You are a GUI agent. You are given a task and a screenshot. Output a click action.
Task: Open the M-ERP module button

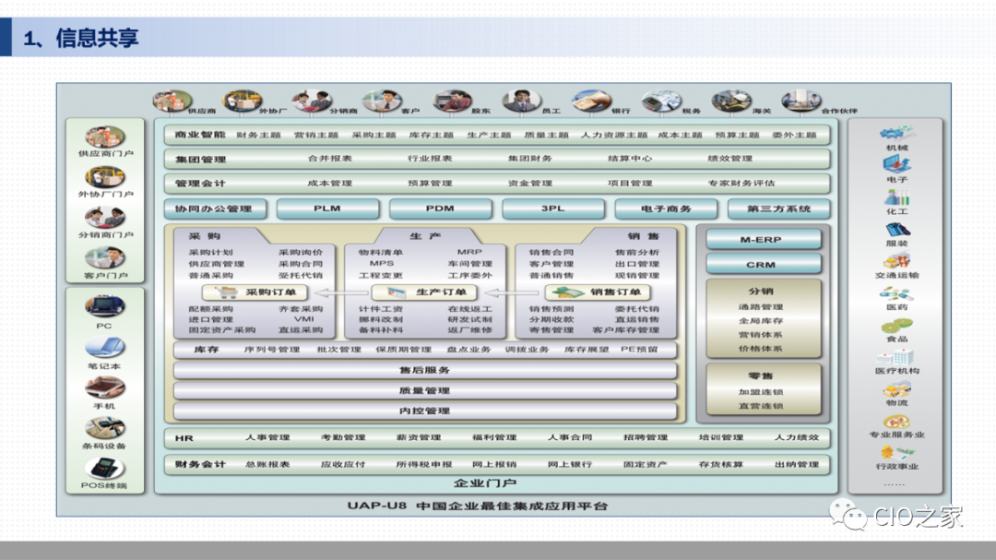click(x=763, y=239)
